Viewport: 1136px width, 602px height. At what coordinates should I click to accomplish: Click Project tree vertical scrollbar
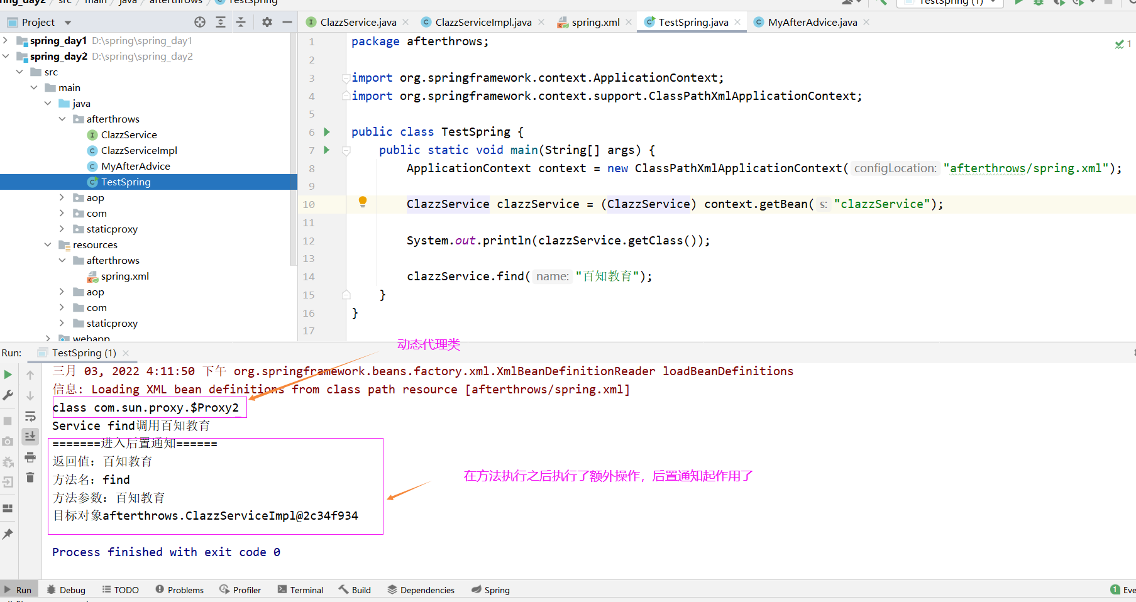293,149
